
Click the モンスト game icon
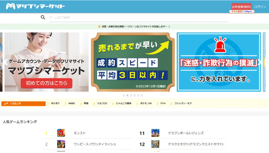pos(61,133)
